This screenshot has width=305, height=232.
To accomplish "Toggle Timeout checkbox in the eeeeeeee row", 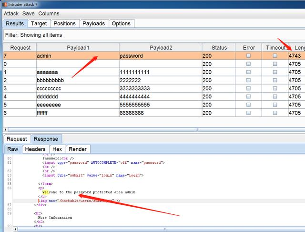I will click(275, 105).
